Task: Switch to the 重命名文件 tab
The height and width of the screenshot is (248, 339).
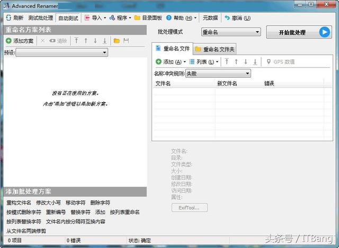Action: [x=173, y=49]
